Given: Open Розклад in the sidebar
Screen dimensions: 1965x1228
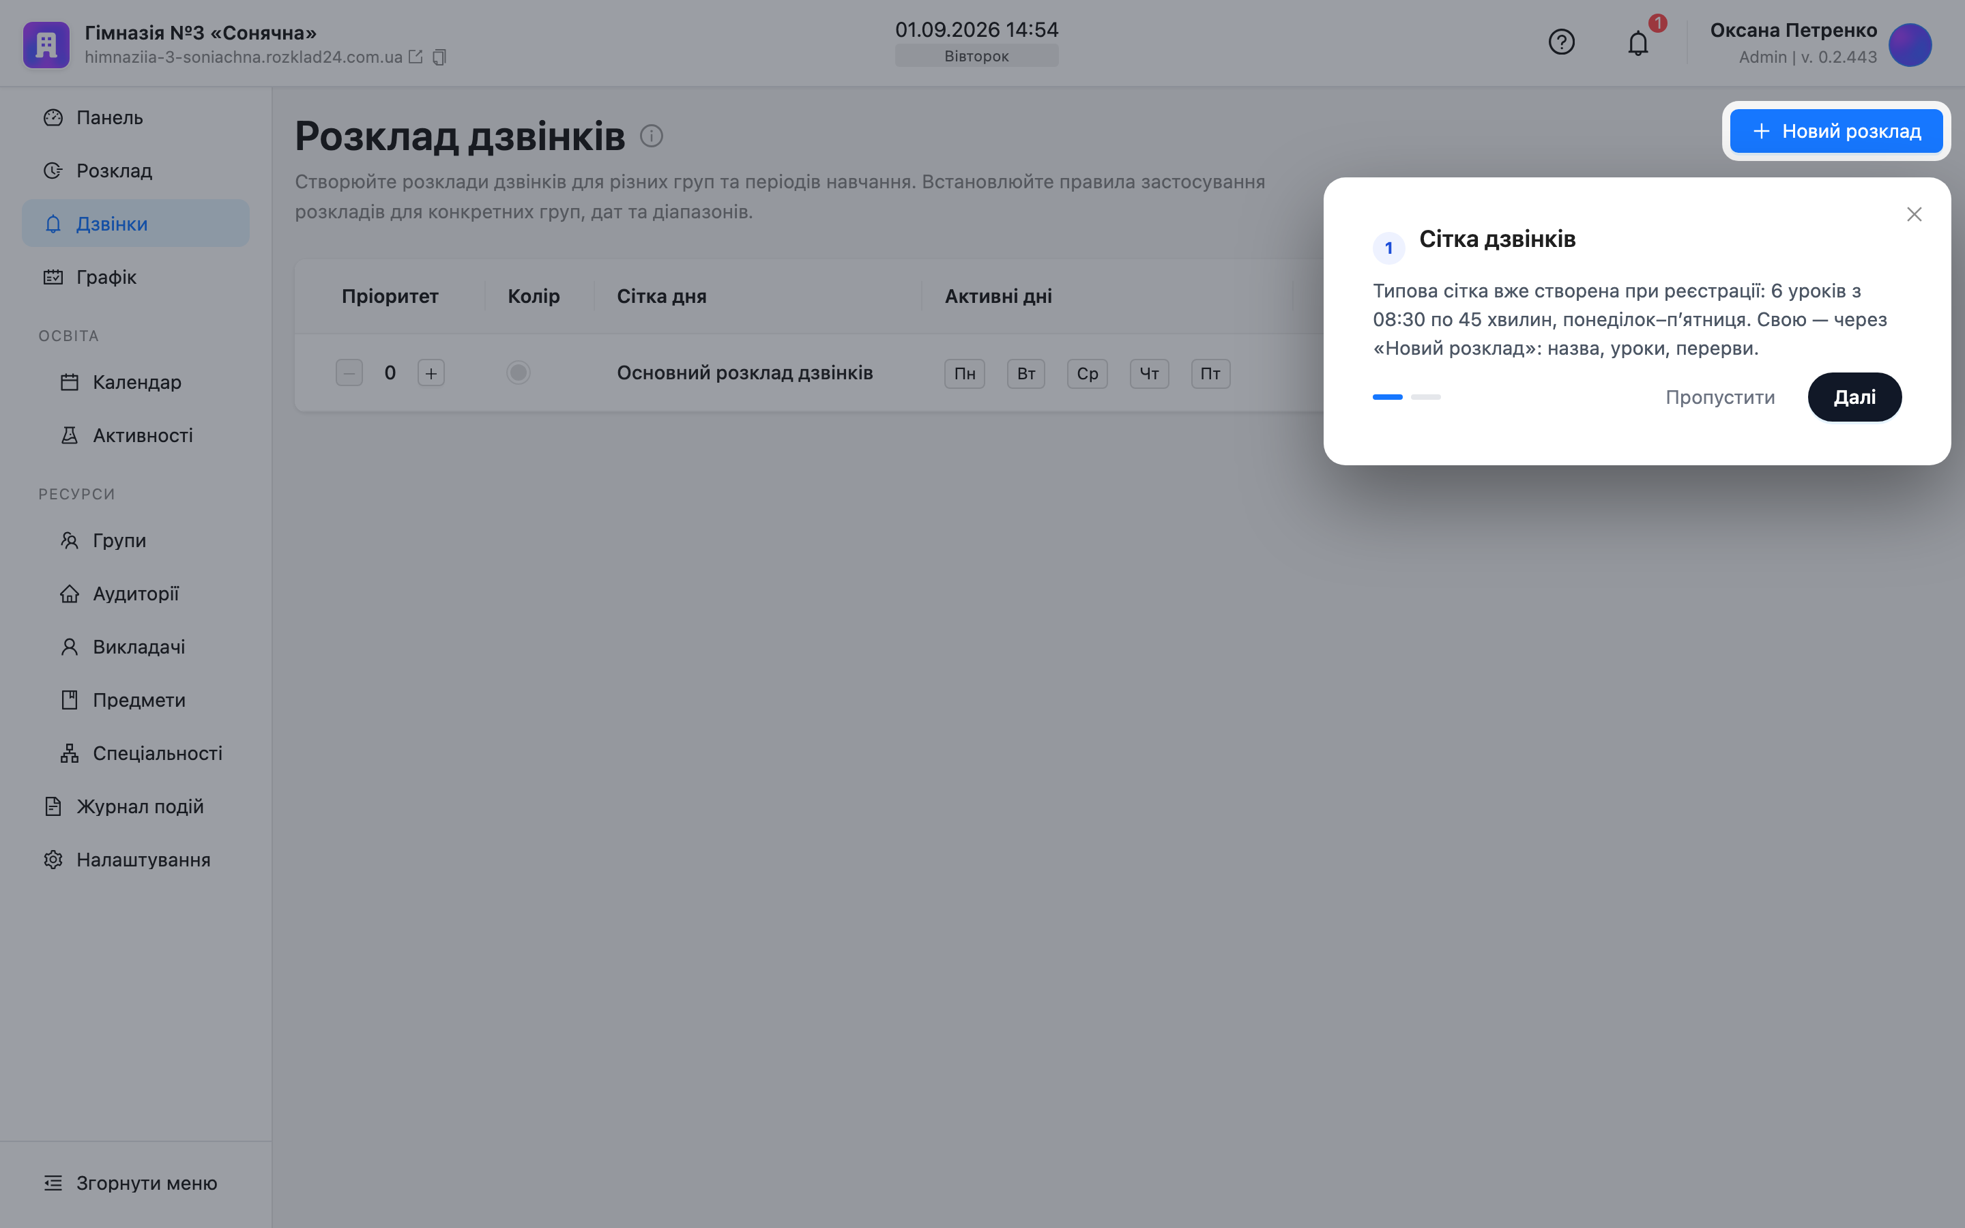Looking at the screenshot, I should (x=136, y=171).
